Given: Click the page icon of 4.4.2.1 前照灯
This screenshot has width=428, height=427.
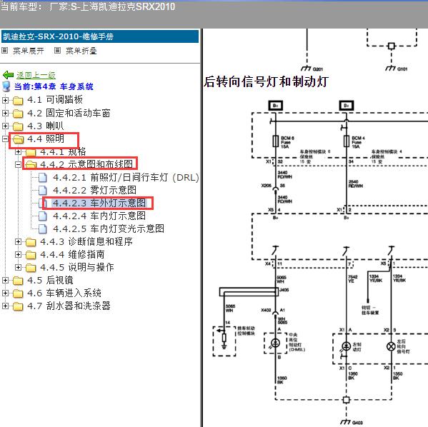Looking at the screenshot, I should [43, 178].
